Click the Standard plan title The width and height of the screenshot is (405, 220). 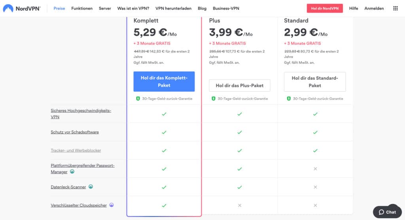(296, 21)
